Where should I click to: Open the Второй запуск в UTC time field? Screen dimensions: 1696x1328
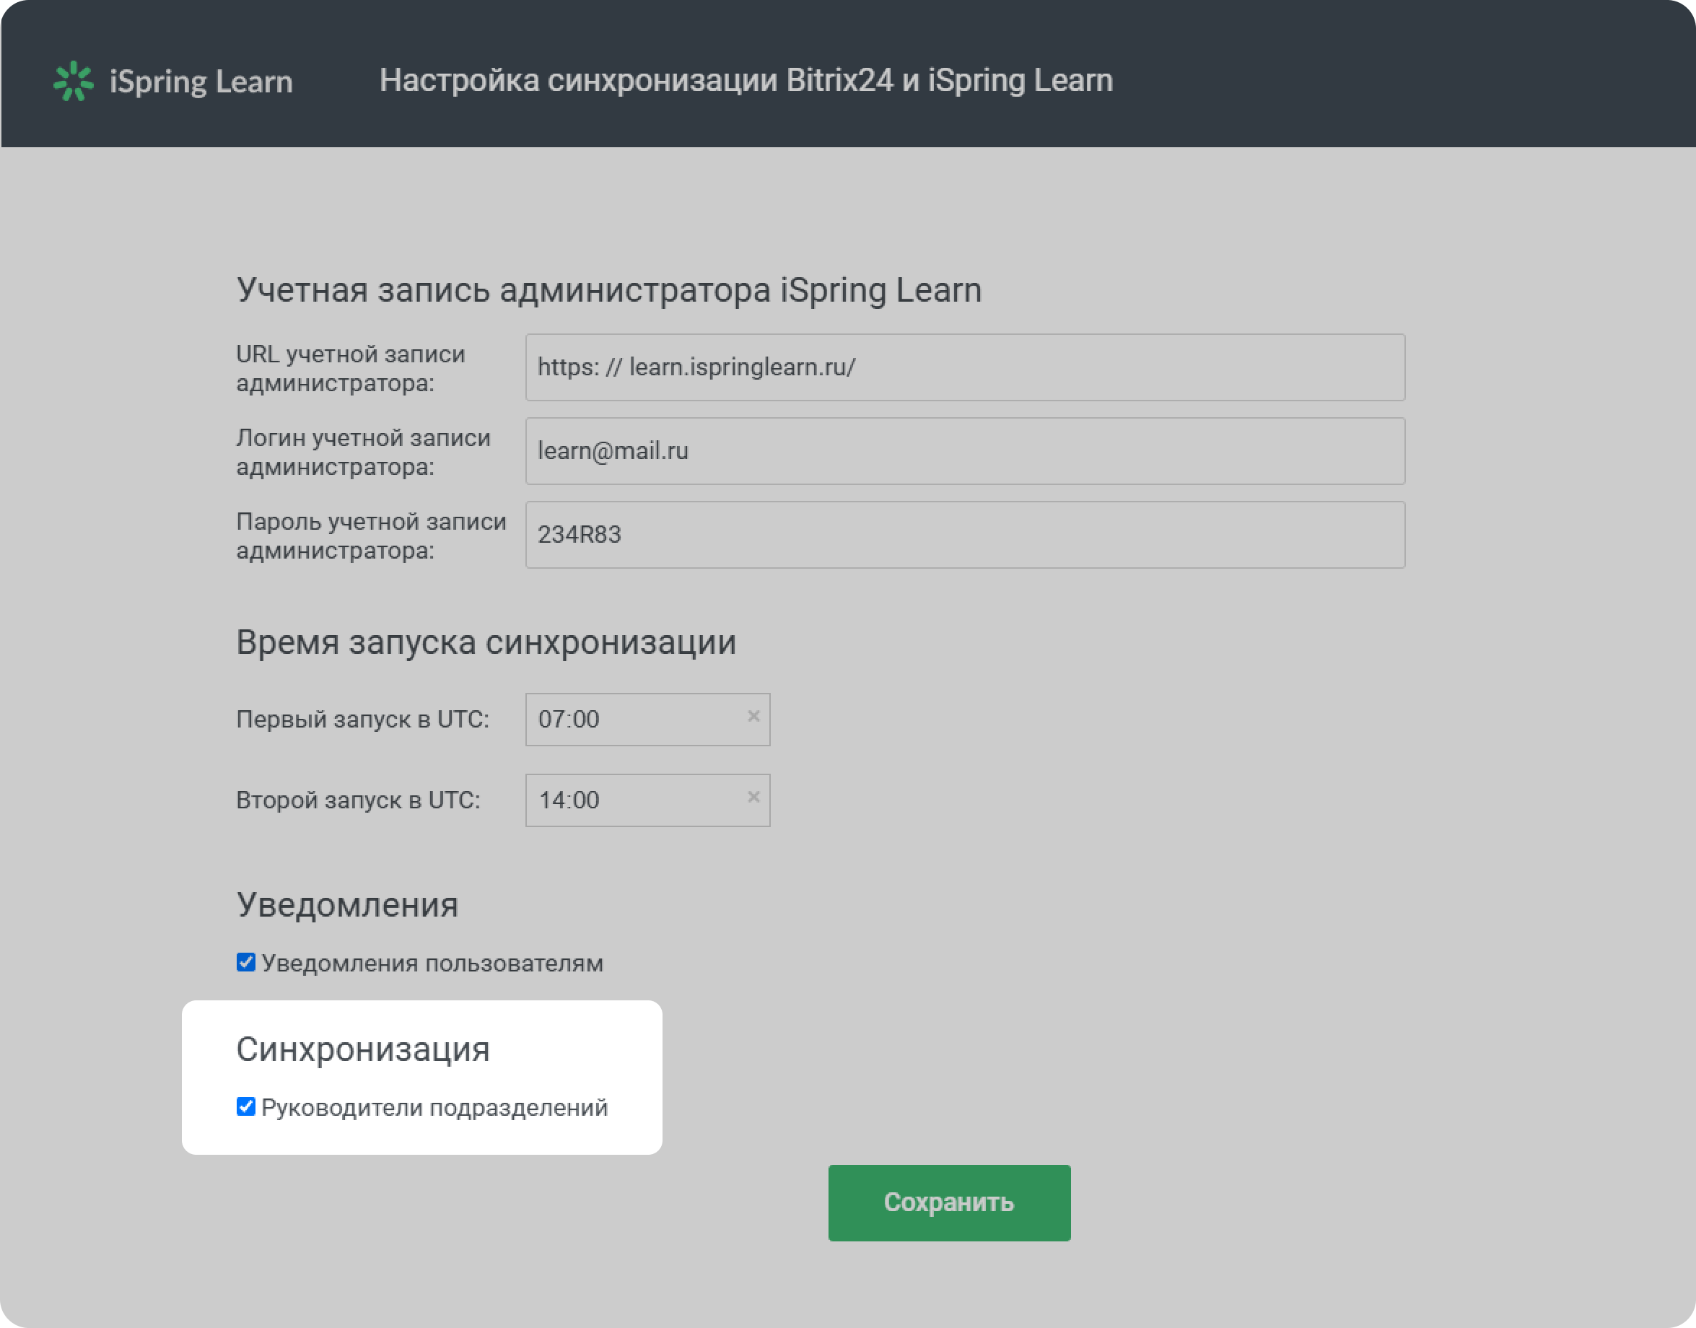click(x=647, y=800)
